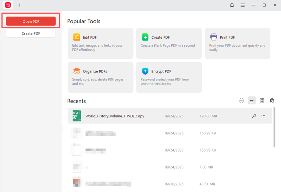Open the Organize PDFs tool

click(x=100, y=77)
